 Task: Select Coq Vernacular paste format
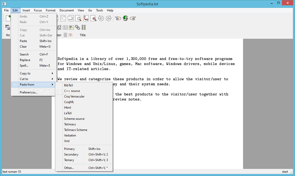point(84,96)
